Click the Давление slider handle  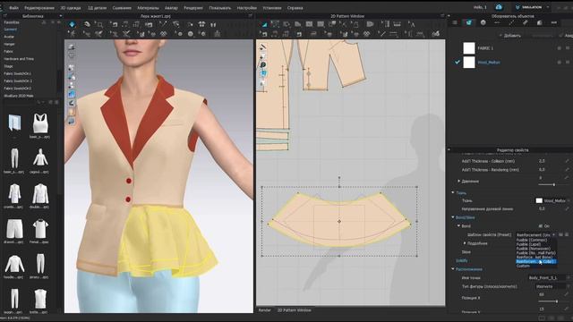coord(554,185)
